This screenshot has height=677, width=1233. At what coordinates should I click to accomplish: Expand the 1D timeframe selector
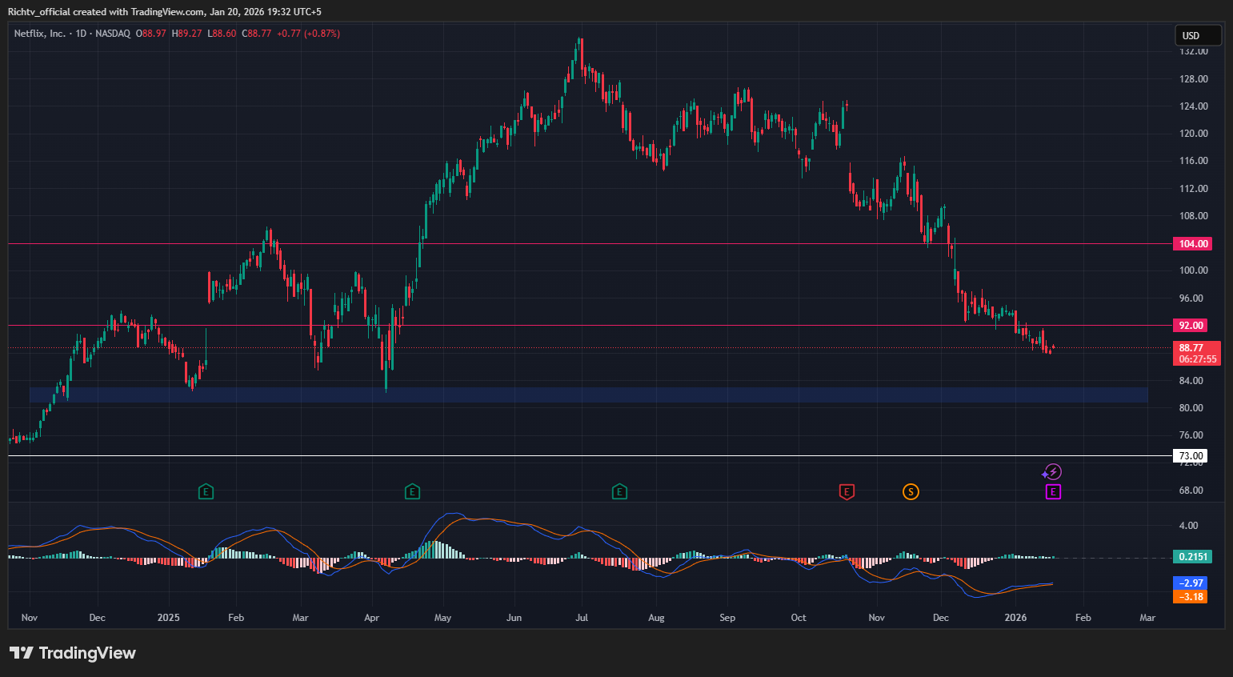[x=80, y=34]
